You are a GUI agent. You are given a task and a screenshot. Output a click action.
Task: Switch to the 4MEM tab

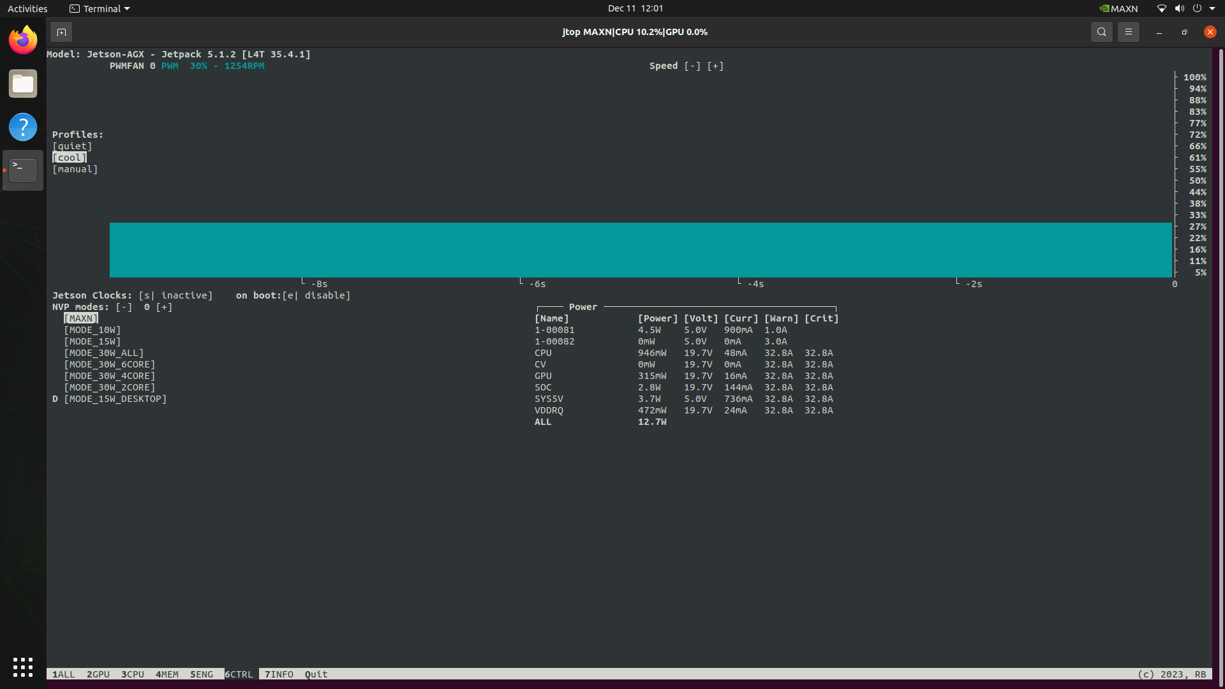point(167,674)
